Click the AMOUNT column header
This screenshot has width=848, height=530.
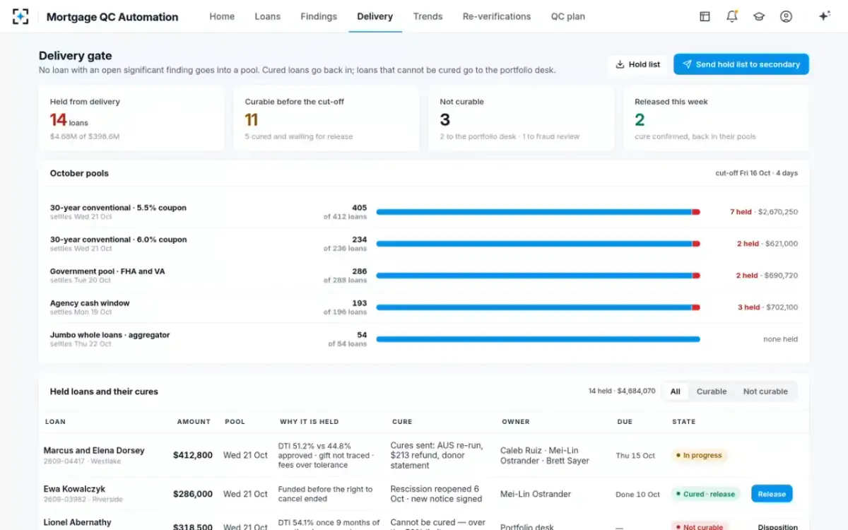[194, 422]
